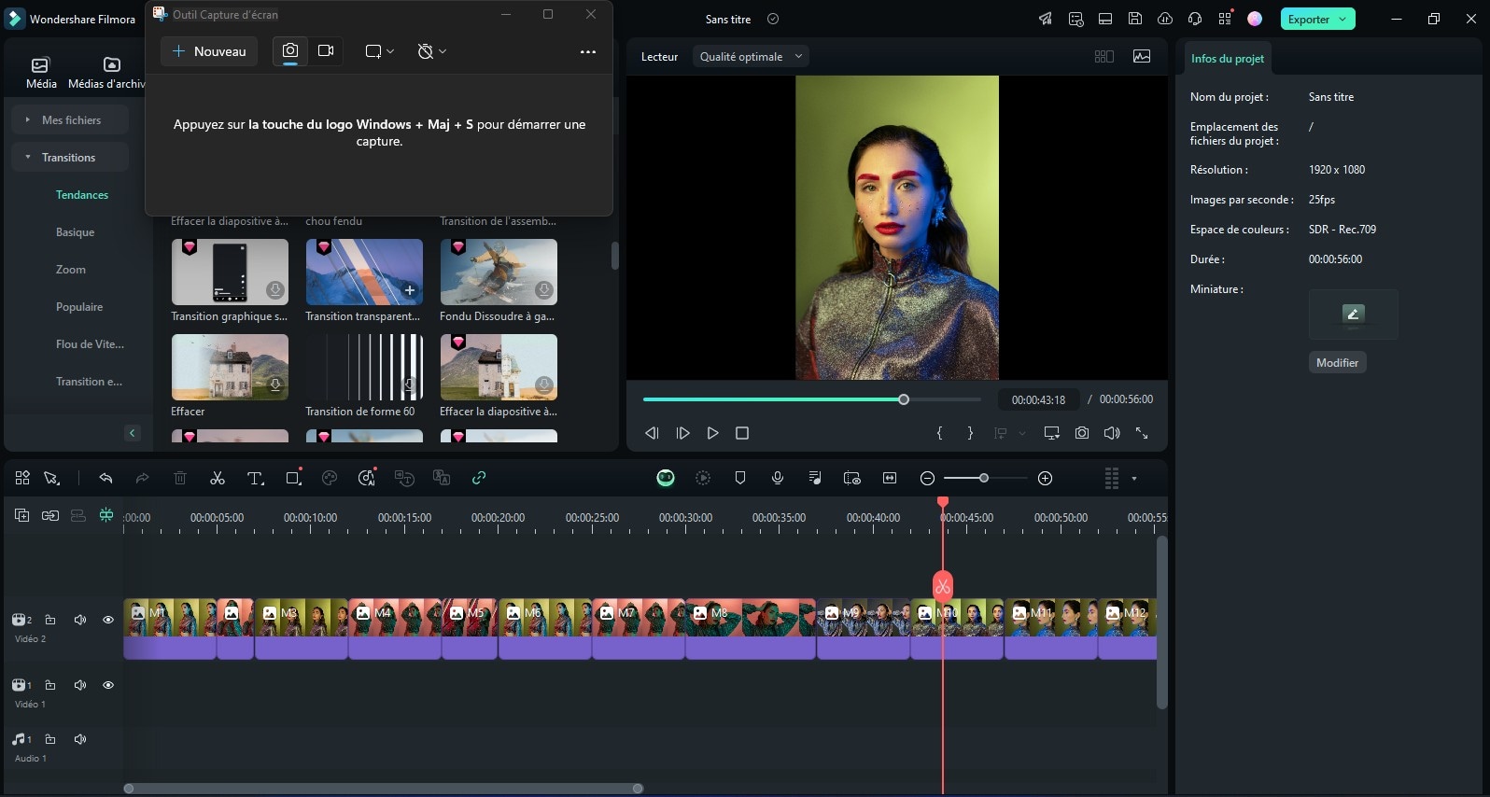Step back to previous frame
The width and height of the screenshot is (1490, 797).
(x=652, y=433)
